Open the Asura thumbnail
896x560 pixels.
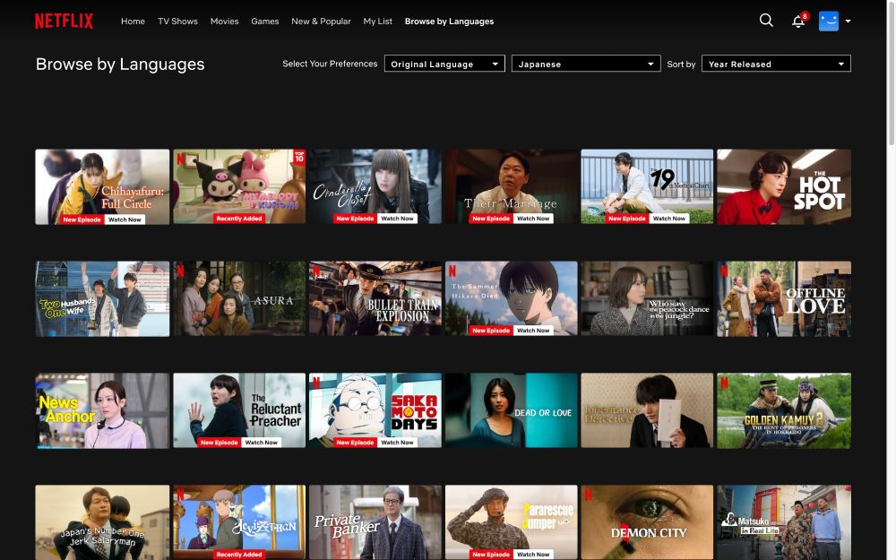pyautogui.click(x=239, y=299)
